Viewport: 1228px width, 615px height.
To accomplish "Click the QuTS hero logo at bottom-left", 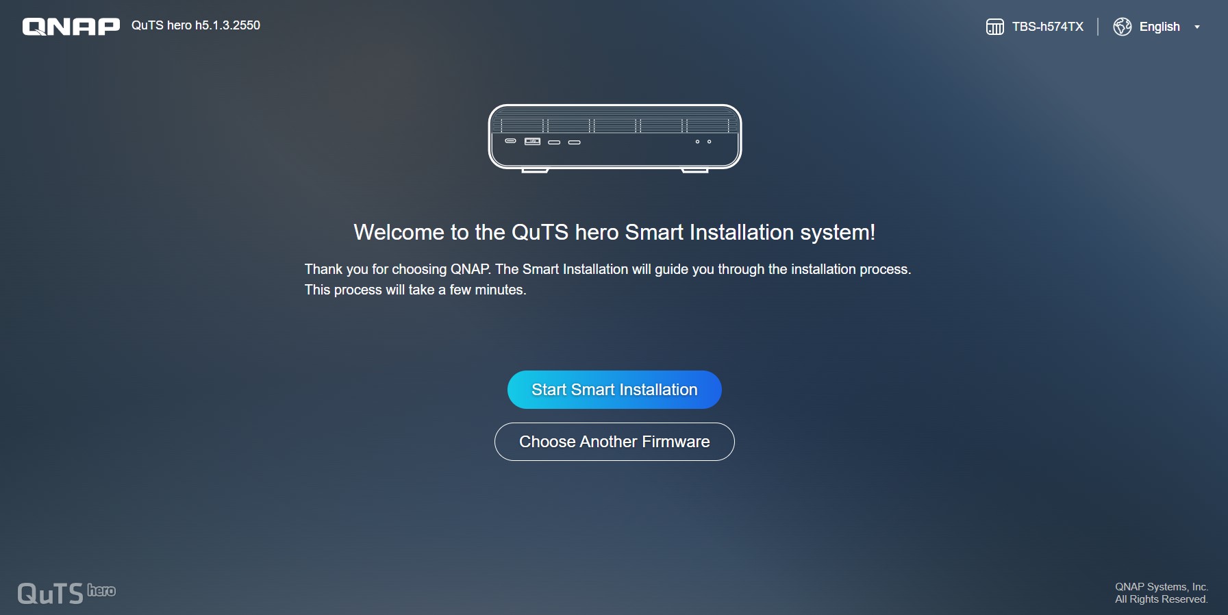I will click(x=66, y=593).
